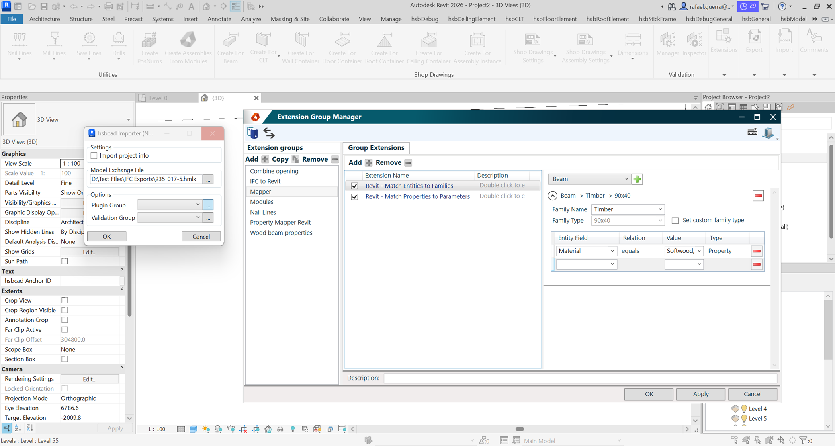Click the green plus icon beside Beam dropdown

point(637,179)
